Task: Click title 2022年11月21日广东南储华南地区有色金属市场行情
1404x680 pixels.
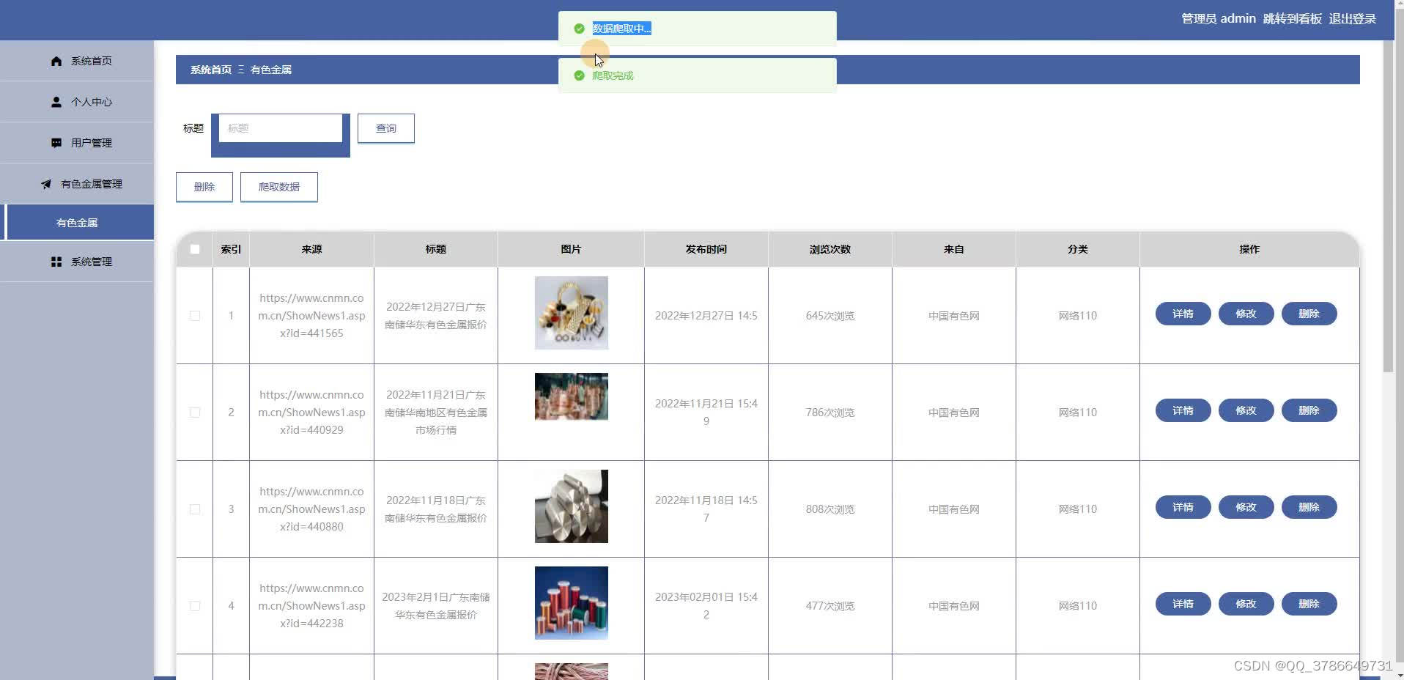Action: point(436,413)
